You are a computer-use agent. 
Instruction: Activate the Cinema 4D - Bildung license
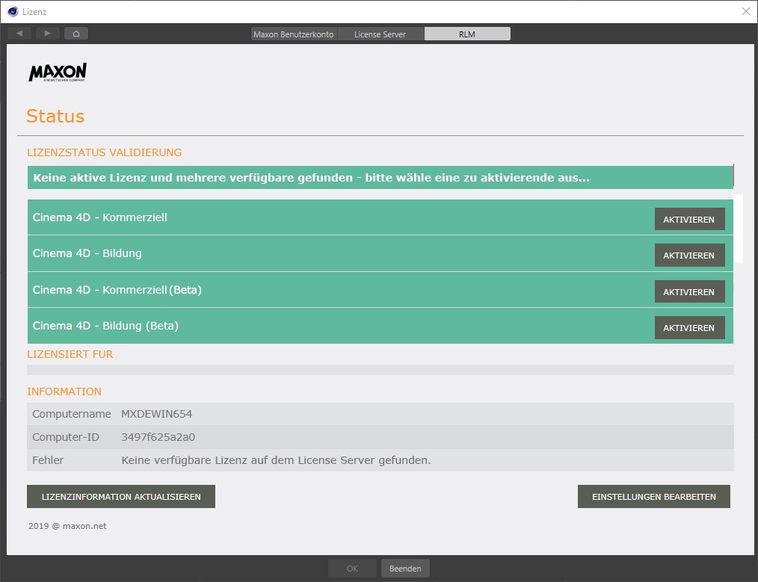pos(689,256)
